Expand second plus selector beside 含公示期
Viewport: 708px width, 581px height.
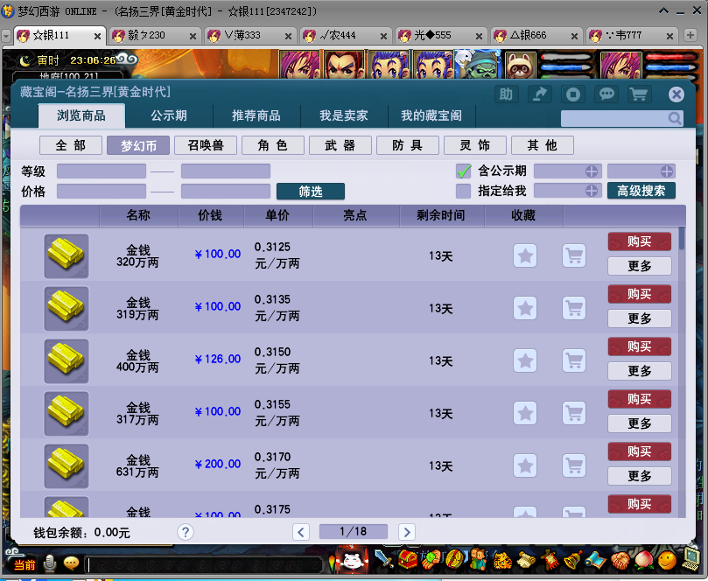tap(667, 171)
